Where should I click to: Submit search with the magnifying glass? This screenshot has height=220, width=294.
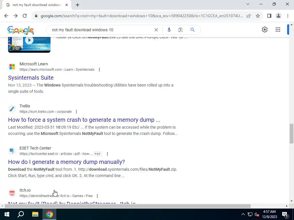[192, 30]
